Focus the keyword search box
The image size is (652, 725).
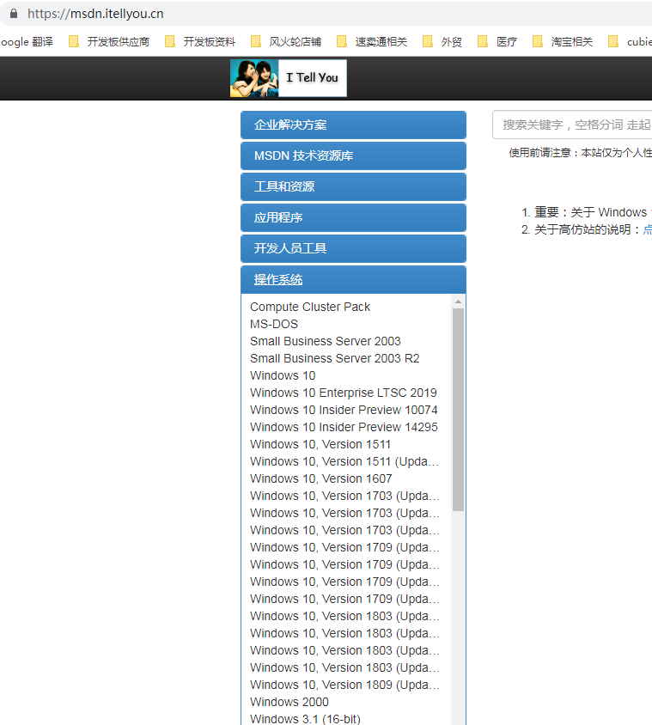coord(572,125)
